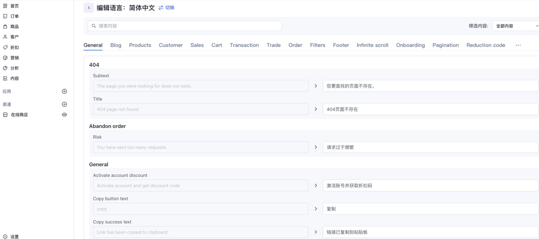This screenshot has width=539, height=239.
Task: Edit the 请求过于频繁 translation field
Action: click(430, 147)
